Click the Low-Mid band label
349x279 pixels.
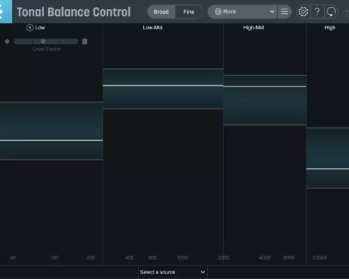coord(153,28)
